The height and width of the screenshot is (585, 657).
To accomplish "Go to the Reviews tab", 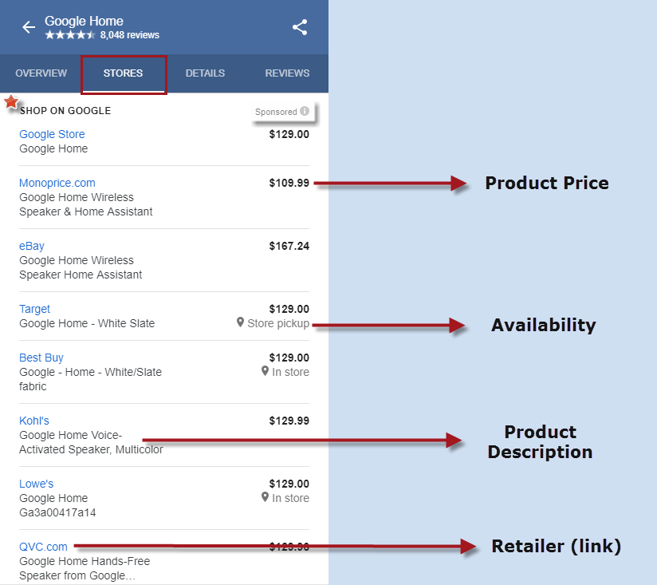I will [287, 73].
